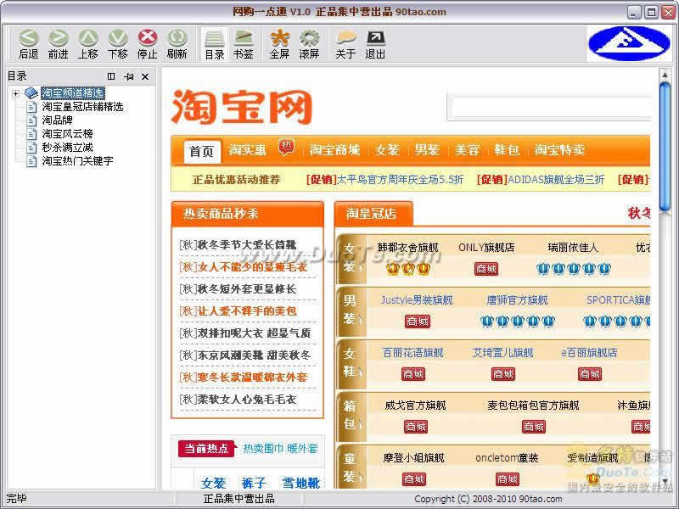The image size is (679, 509).
Task: Click 商城 badge under ONLY旗舰店
Action: point(485,269)
